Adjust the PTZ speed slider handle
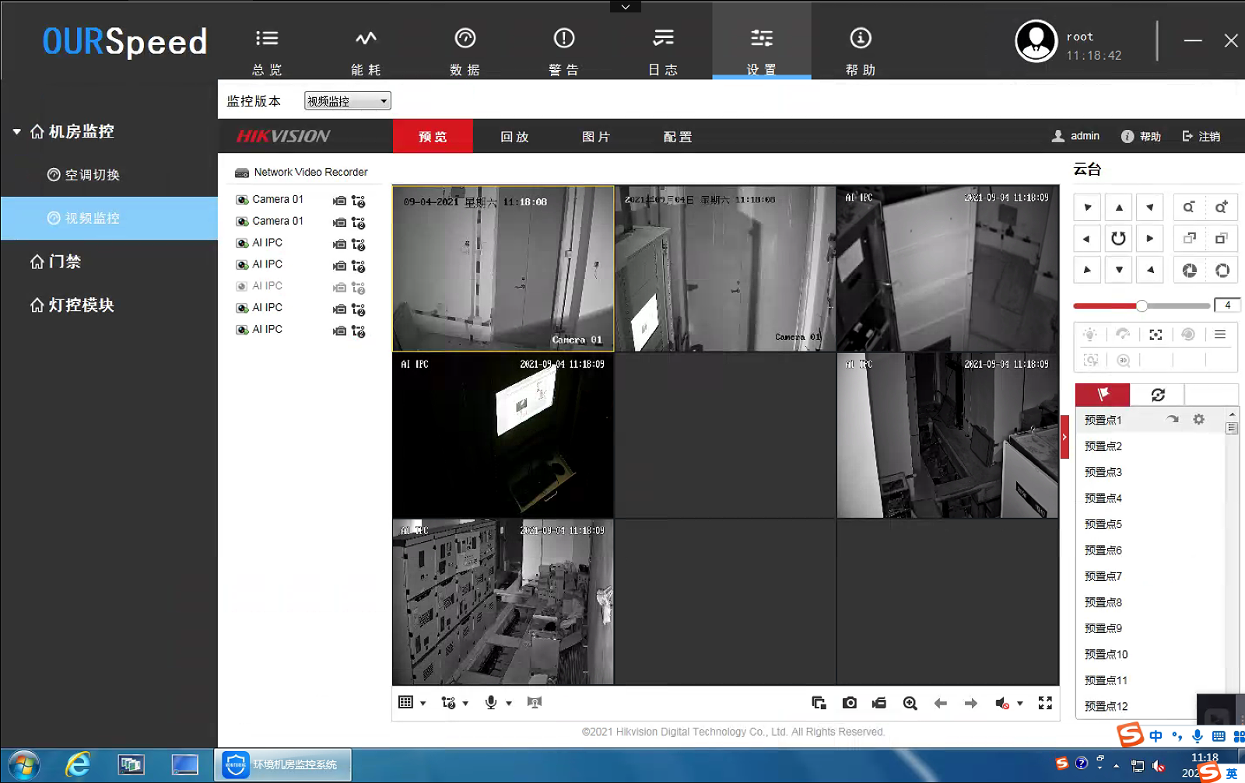1245x783 pixels. pyautogui.click(x=1142, y=306)
